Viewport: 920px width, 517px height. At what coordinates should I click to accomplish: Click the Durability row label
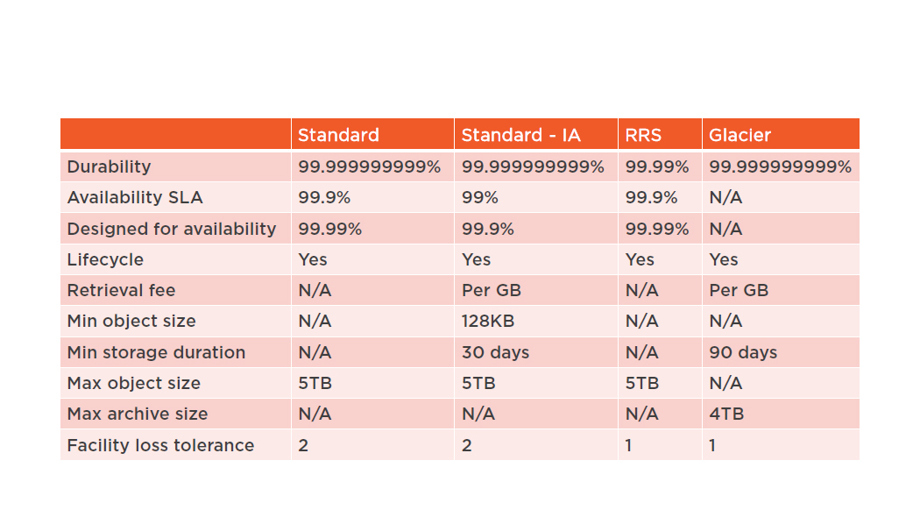click(110, 166)
